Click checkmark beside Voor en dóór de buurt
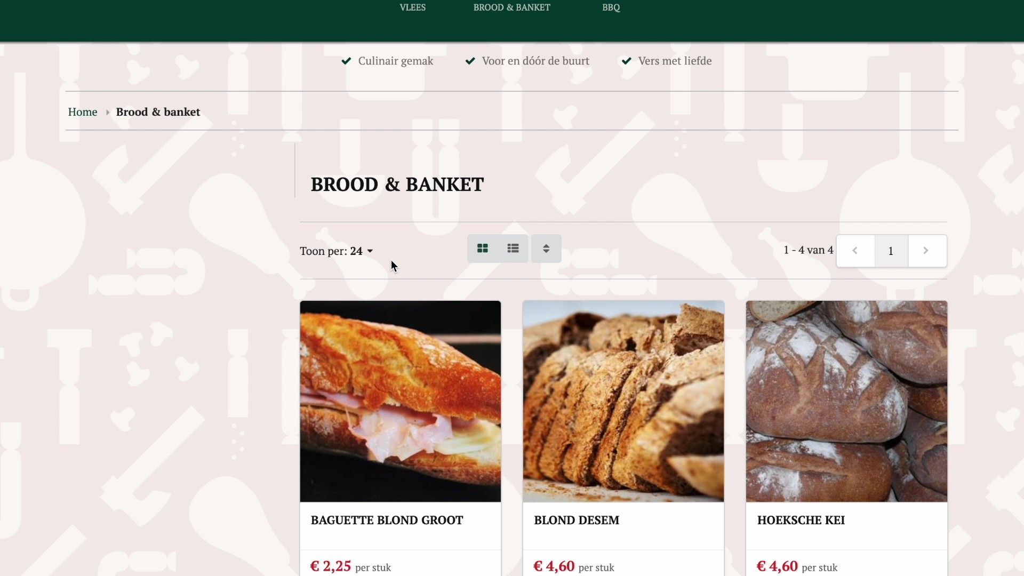The height and width of the screenshot is (576, 1024). tap(470, 61)
